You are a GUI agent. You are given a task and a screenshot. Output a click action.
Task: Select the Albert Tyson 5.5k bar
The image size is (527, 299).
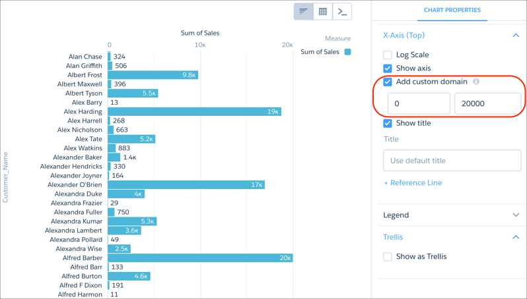133,93
